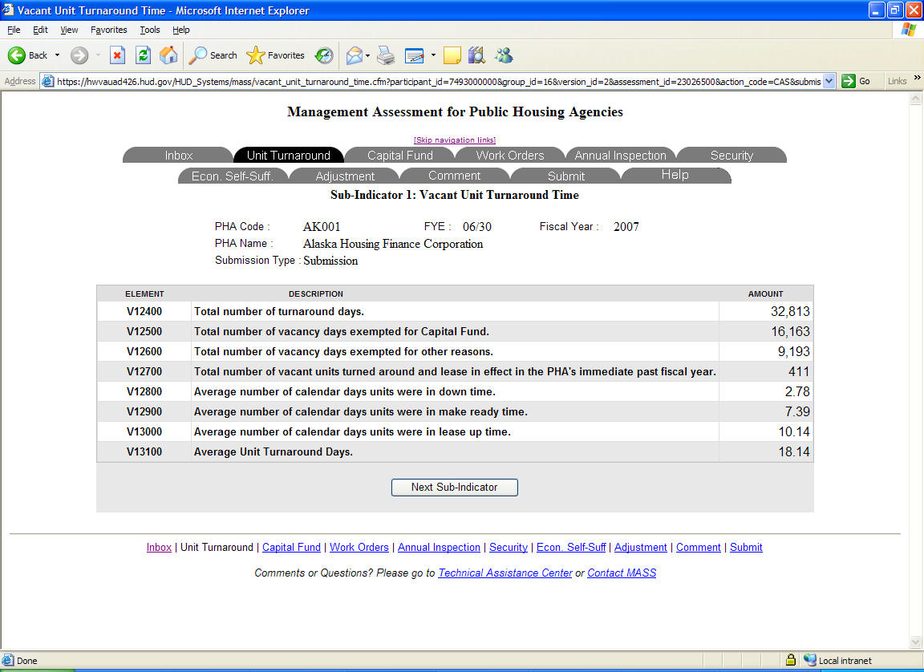Viewport: 924px width, 672px height.
Task: Click the Research books icon
Action: pos(477,55)
